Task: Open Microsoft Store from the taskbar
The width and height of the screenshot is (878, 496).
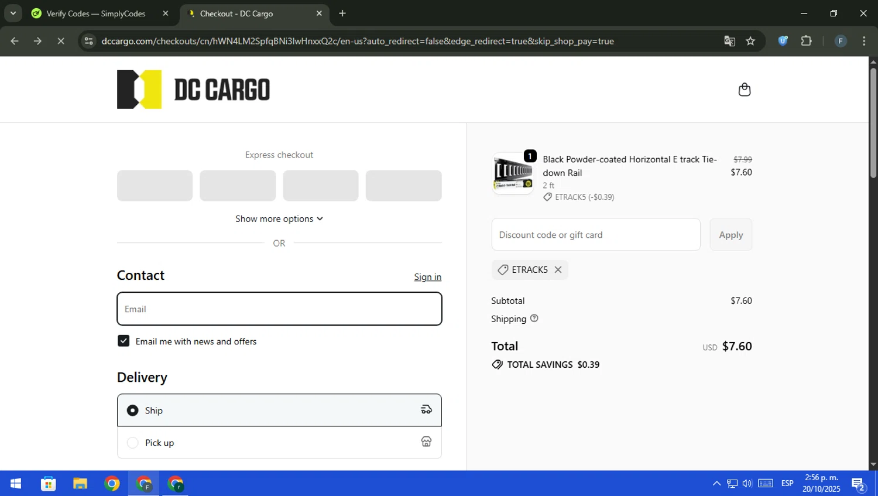Action: tap(48, 484)
